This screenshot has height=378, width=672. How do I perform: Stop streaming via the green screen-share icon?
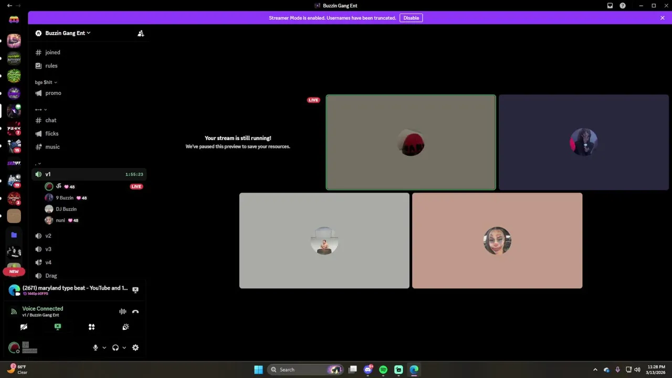click(x=58, y=327)
